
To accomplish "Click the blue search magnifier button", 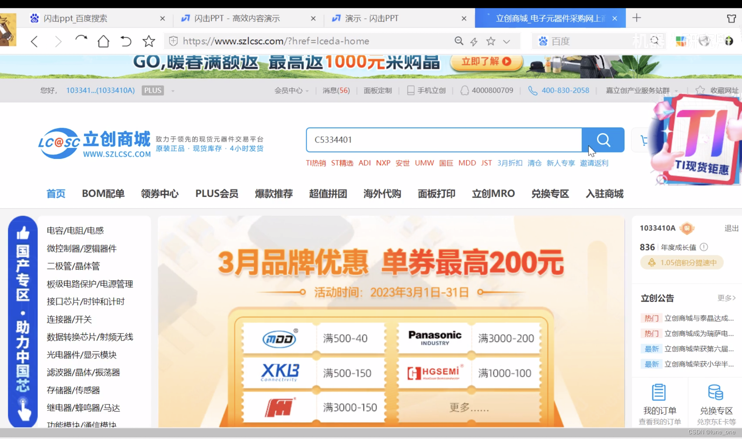I will [603, 140].
